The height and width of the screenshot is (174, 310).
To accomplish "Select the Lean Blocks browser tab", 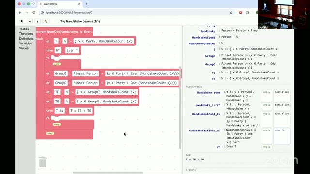I will coord(60,4).
